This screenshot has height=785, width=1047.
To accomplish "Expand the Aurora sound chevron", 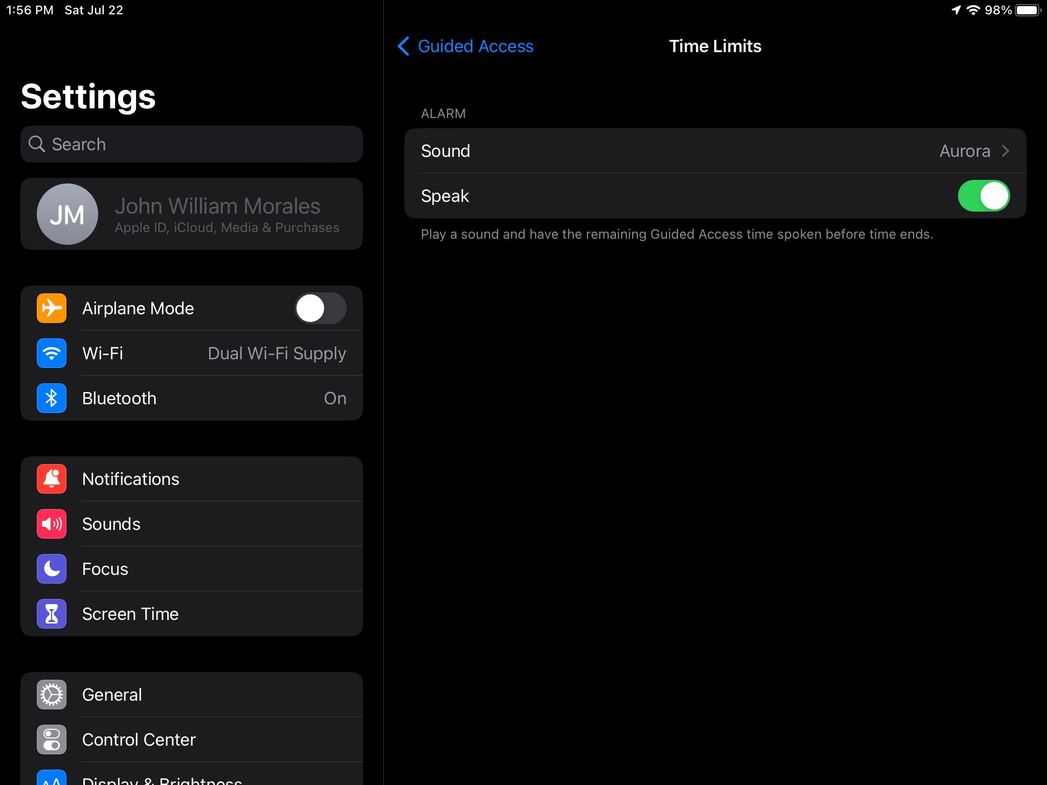I will click(1006, 151).
